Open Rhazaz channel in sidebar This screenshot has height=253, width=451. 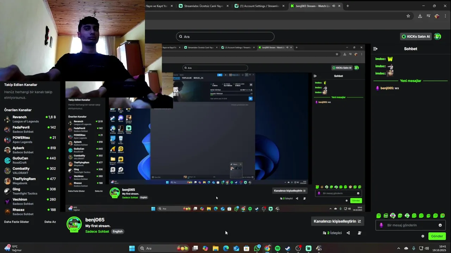[30, 212]
